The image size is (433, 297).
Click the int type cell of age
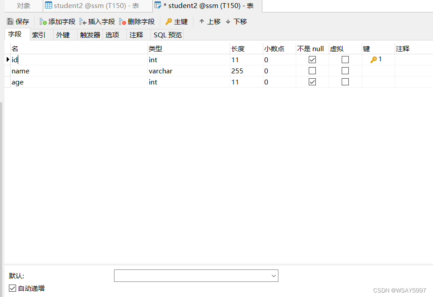click(189, 82)
